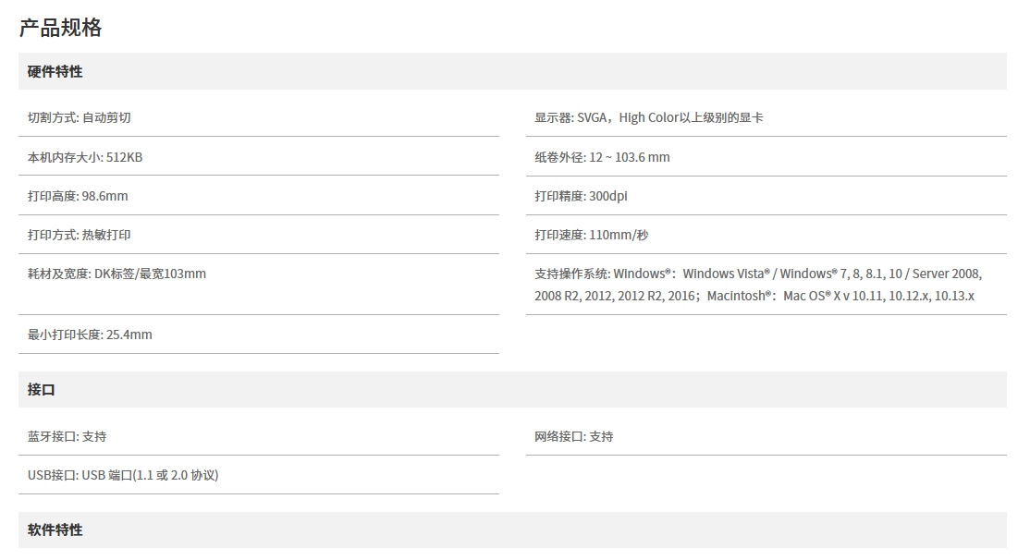Click the 软件特性 section header
The width and height of the screenshot is (1030, 560).
coord(55,530)
